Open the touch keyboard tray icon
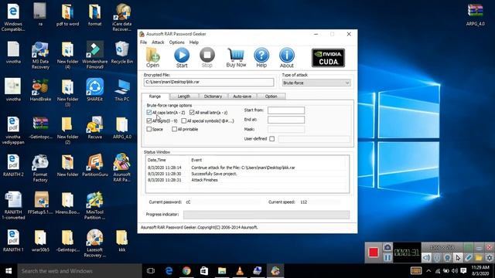This screenshot has width=495, height=278. click(x=416, y=271)
